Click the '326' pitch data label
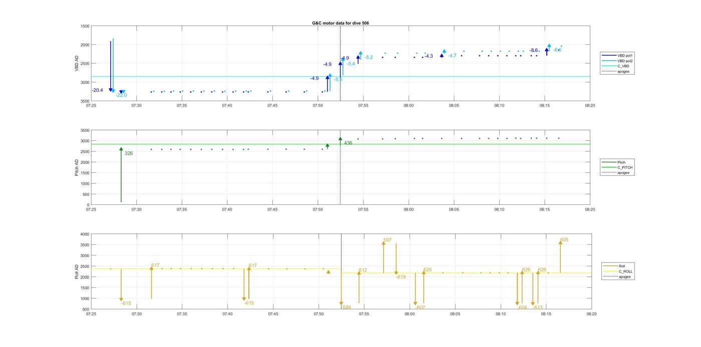Image resolution: width=701 pixels, height=347 pixels. (x=129, y=153)
